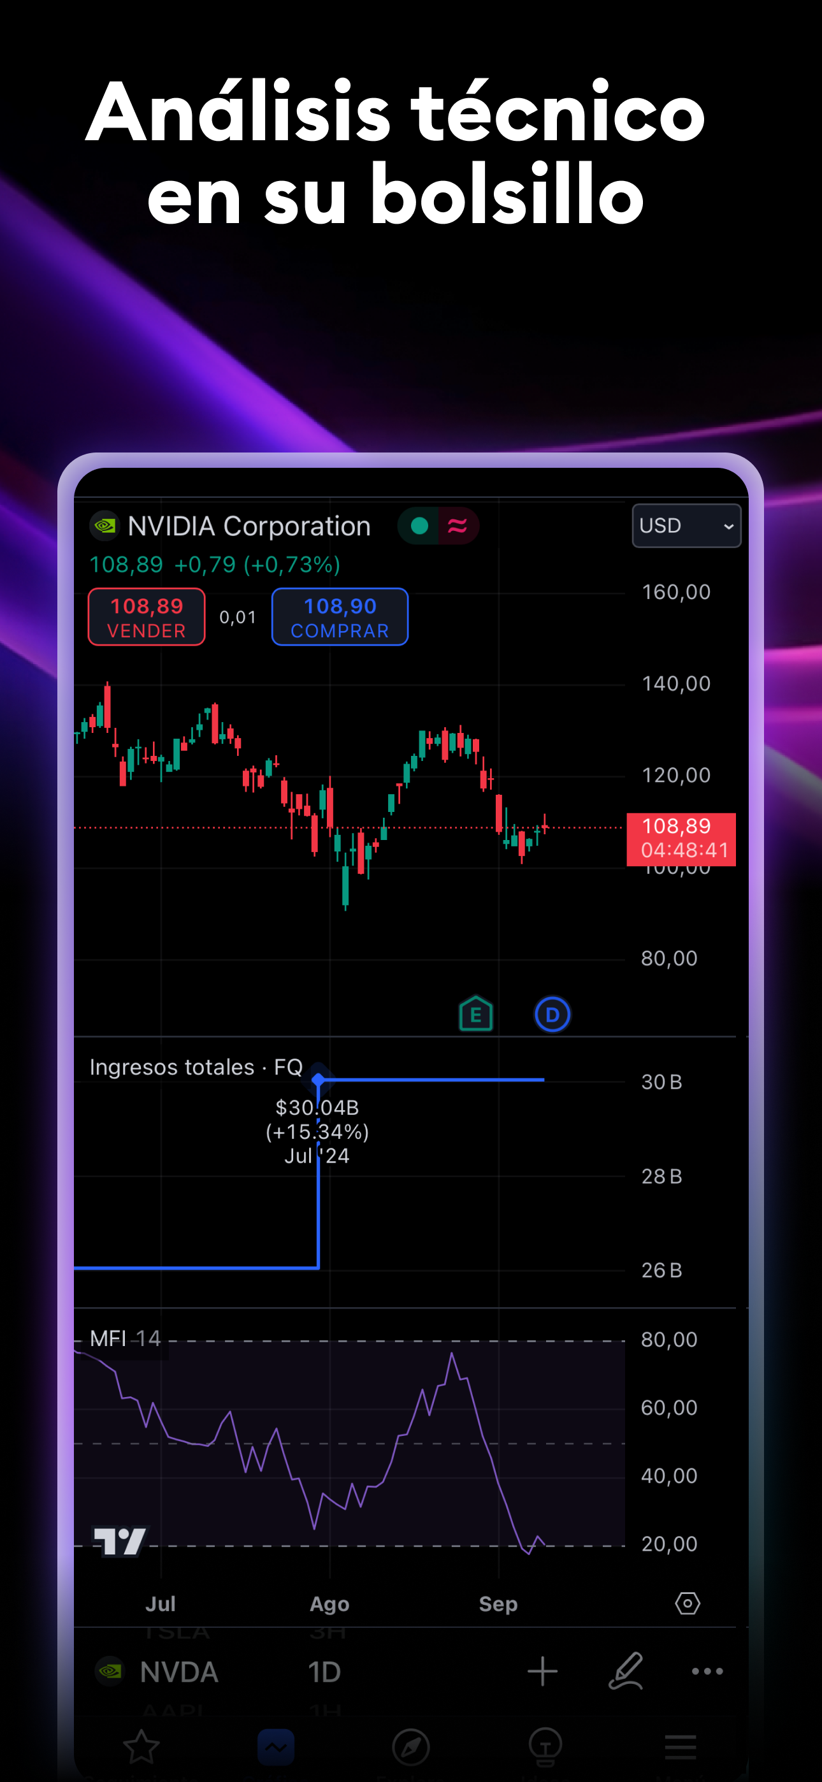Open the hamburger menu tab
Viewport: 822px width, 1782px height.
[x=680, y=1747]
